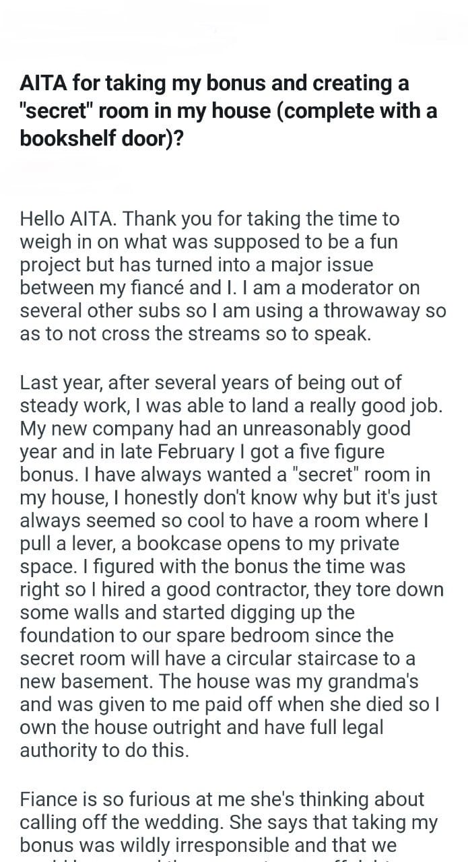The width and height of the screenshot is (468, 862).
Task: Click the phrase "authority to do this"
Action: point(104,750)
